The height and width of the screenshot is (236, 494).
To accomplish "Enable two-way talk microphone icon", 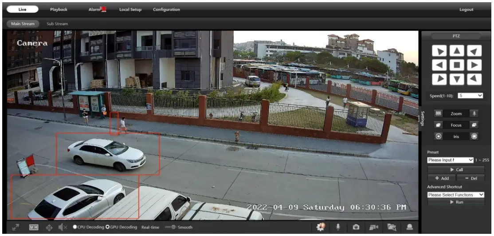I will [x=338, y=227].
